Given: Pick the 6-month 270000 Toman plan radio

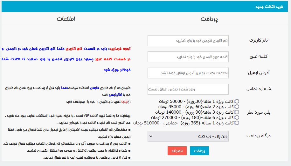Looking at the screenshot, I should pyautogui.click(x=237, y=117).
